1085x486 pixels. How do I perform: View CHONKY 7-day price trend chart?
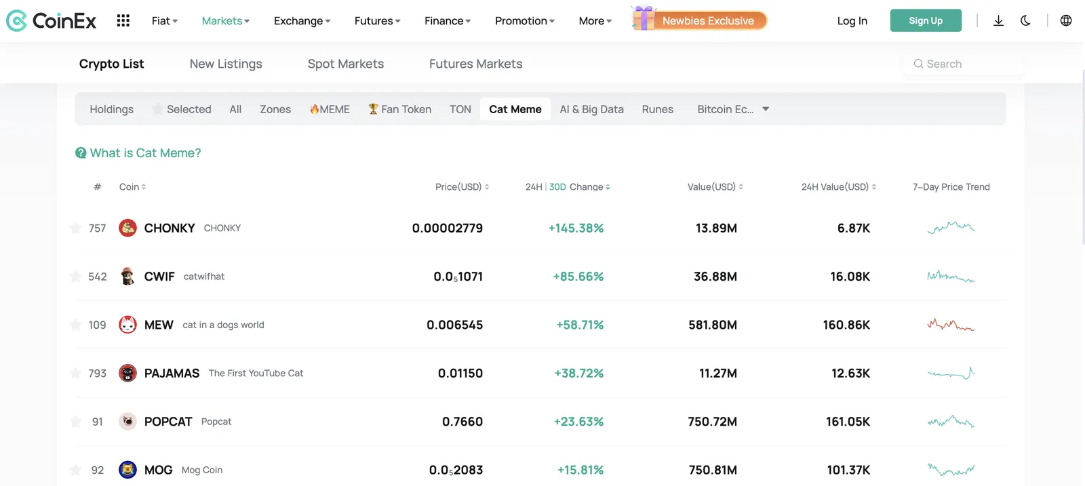(x=951, y=228)
